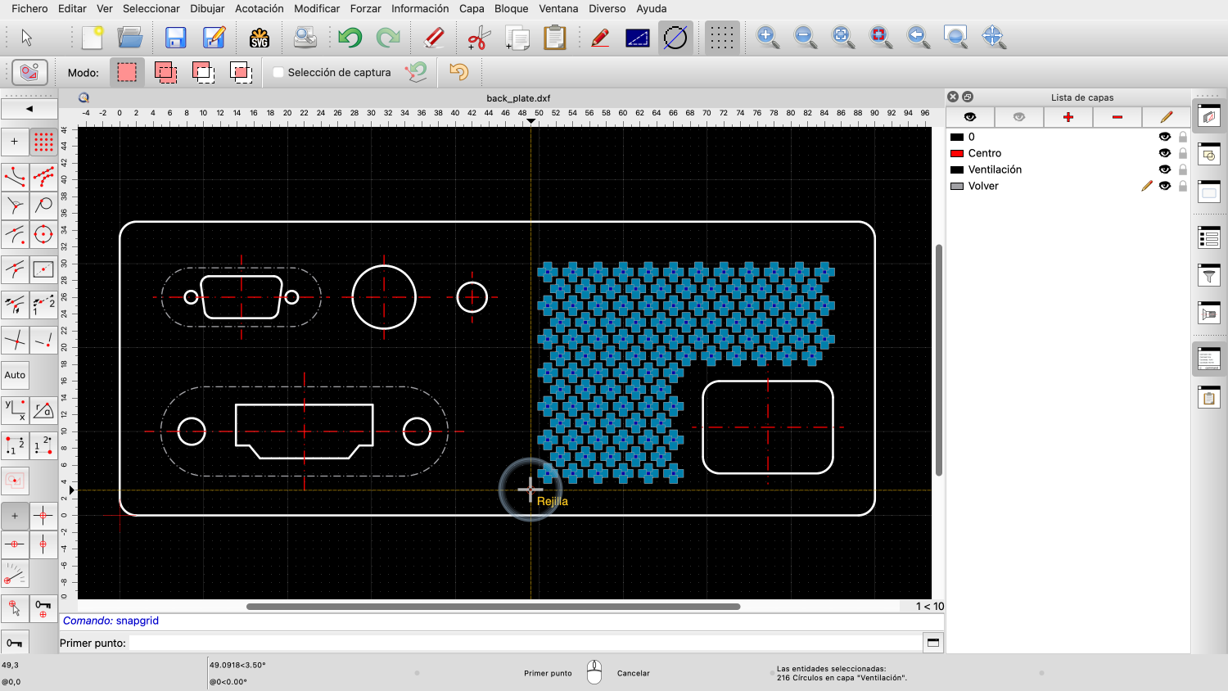Undock the Lista de capas panel
Viewport: 1228px width, 691px height.
pos(968,97)
